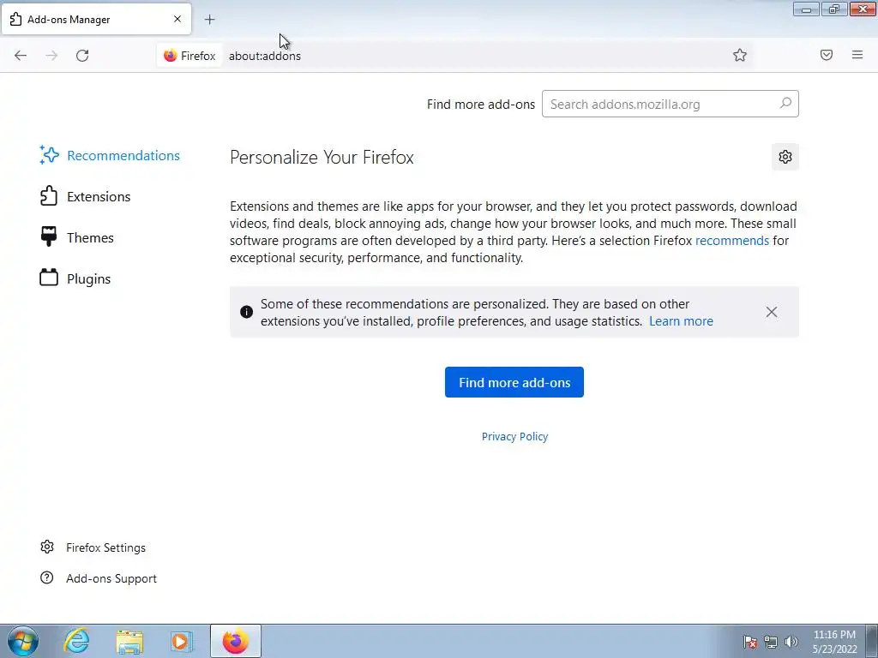Launch Windows Media Player from taskbar

pyautogui.click(x=182, y=642)
